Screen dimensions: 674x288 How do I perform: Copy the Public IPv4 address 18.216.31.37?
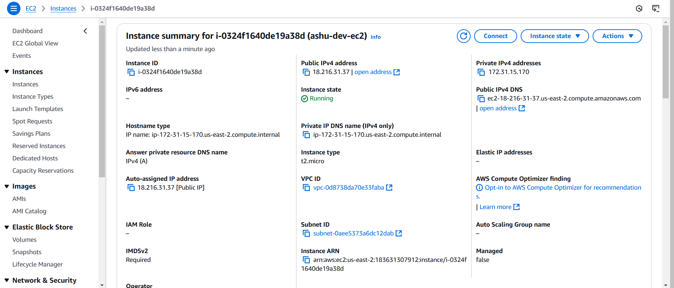pos(306,72)
